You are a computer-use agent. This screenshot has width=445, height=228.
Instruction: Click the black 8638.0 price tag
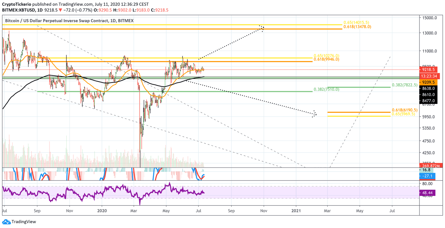tap(428, 89)
